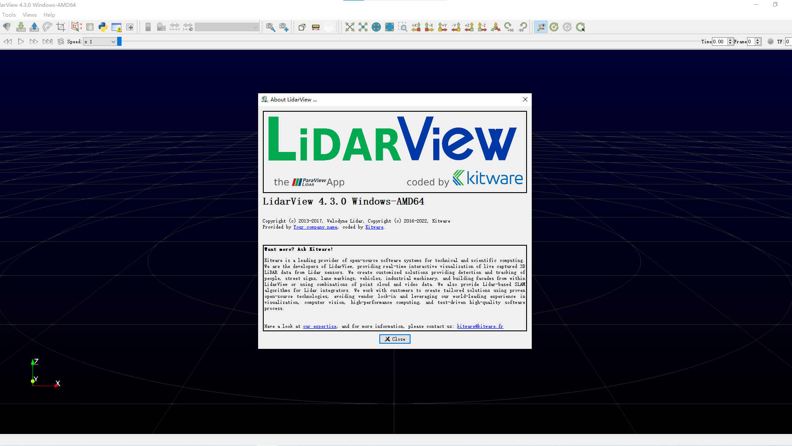Enable the measurement ruler tool
792x446 pixels.
tap(316, 27)
